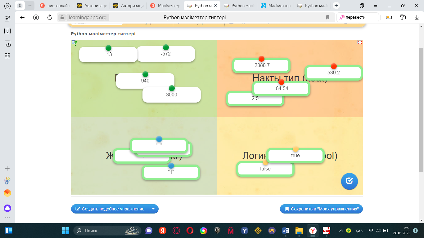Show hidden system tray icons
The height and width of the screenshot is (238, 424).
point(341,231)
